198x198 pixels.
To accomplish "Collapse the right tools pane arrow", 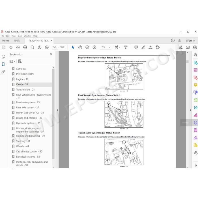I will [190, 110].
